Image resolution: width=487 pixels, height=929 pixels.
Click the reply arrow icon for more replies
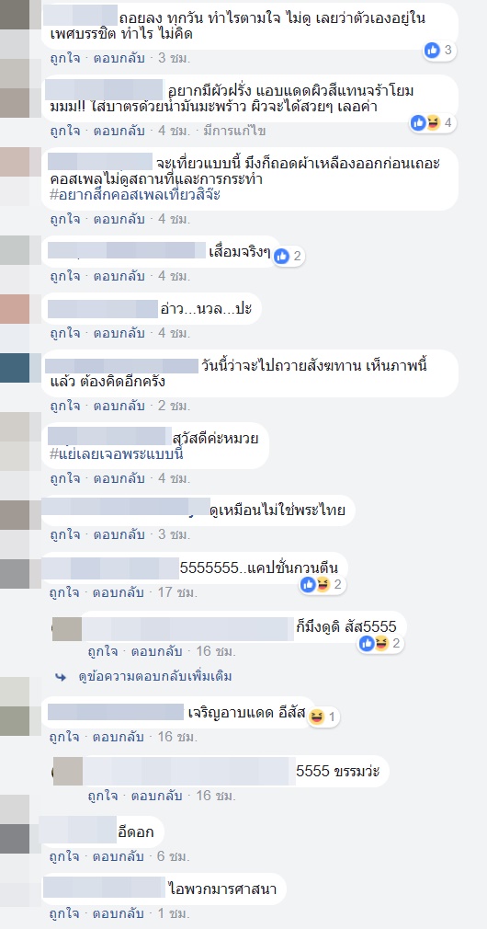(x=61, y=677)
